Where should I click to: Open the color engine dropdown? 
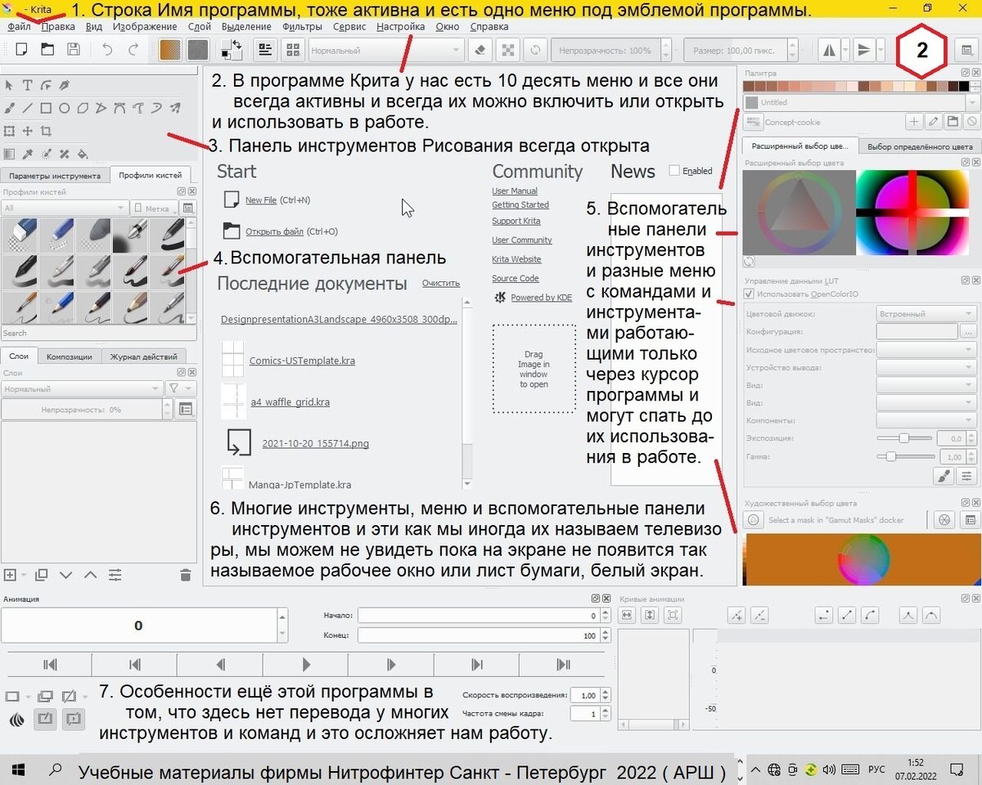926,313
